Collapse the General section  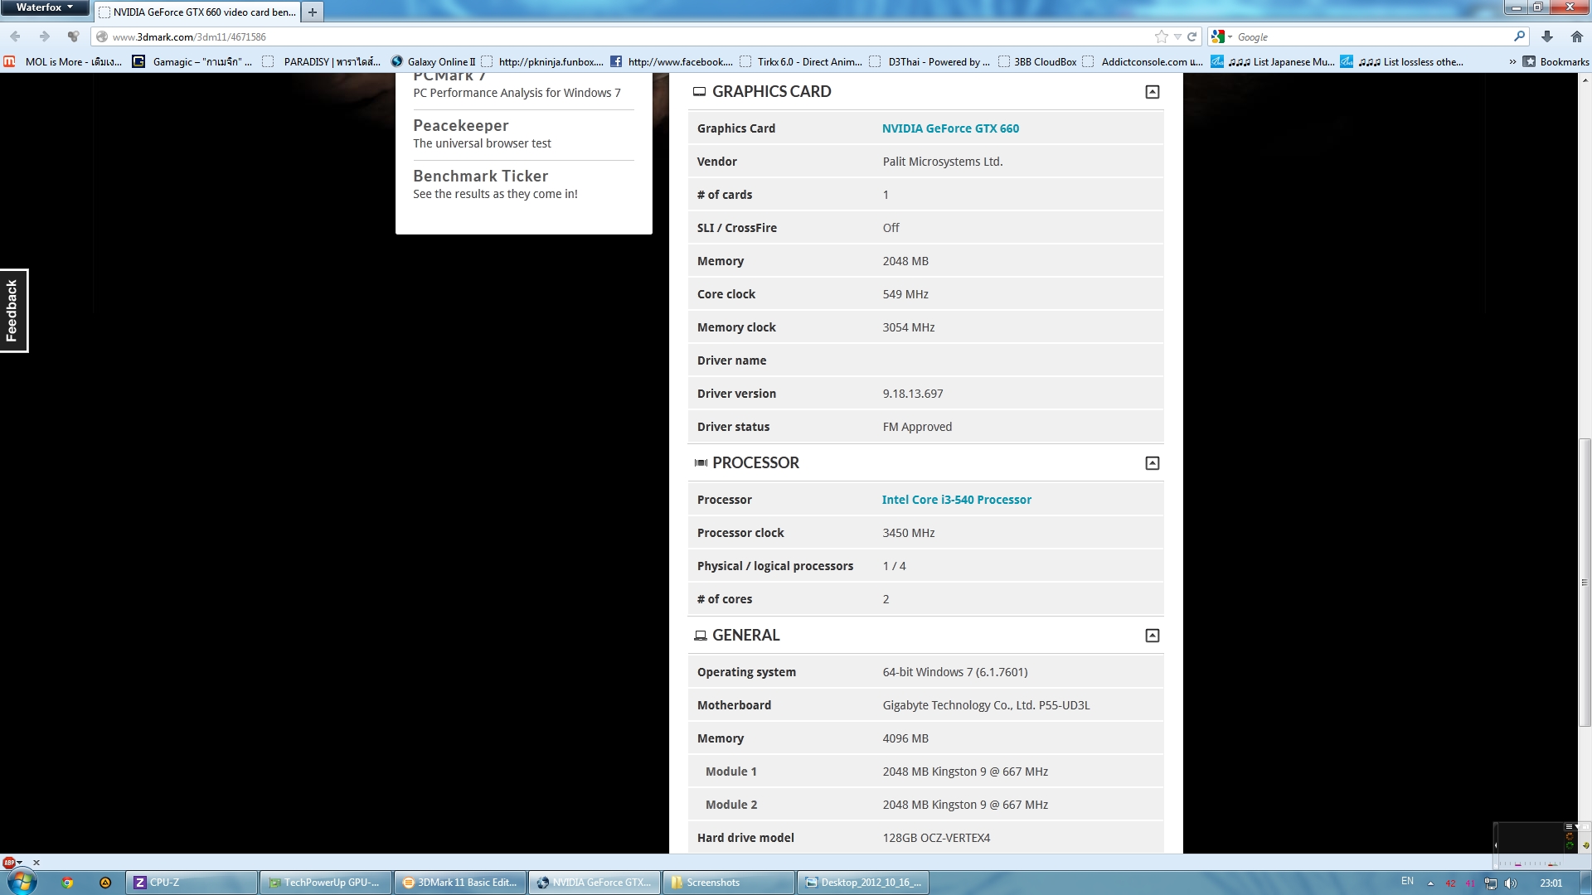point(1152,636)
